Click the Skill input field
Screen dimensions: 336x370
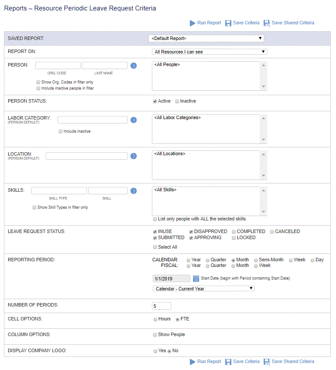click(108, 190)
